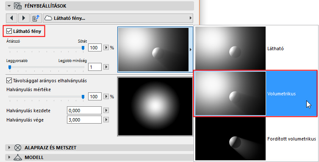Click the Halványulás mértéke slider handle
Image resolution: width=319 pixels, height=162 pixels.
pos(83,97)
